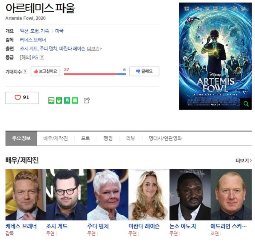Image resolution: width=255 pixels, height=246 pixels.
Task: Open the 평점 tab
Action: click(x=108, y=138)
